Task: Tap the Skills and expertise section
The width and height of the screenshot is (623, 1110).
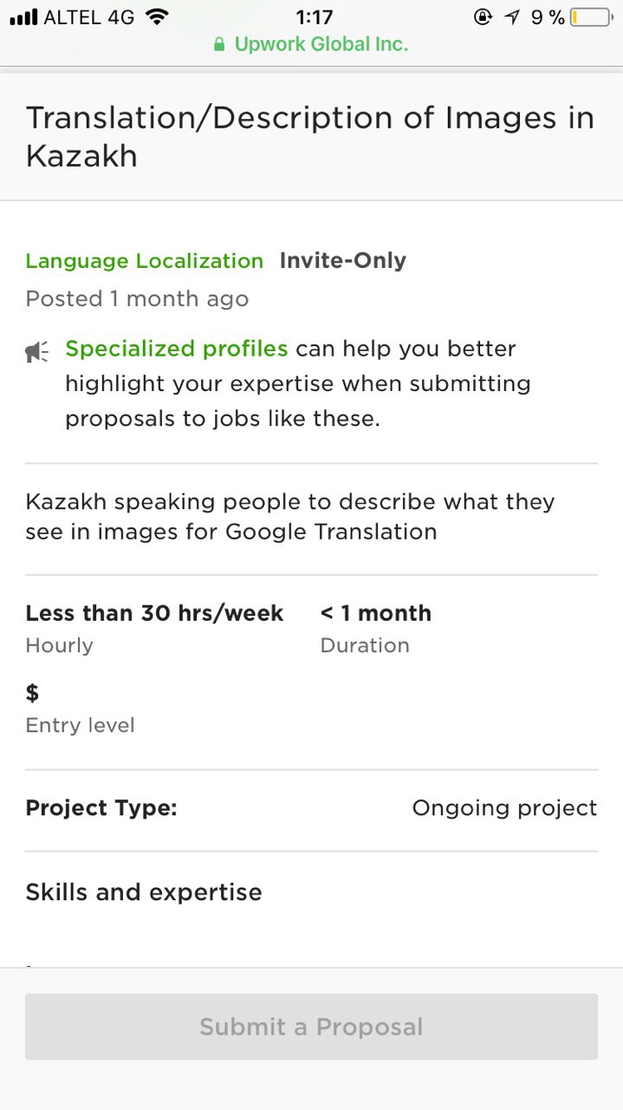Action: pyautogui.click(x=144, y=892)
